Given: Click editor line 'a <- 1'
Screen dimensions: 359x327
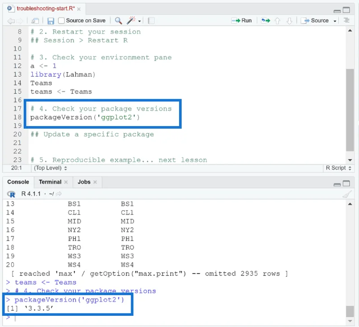Looking at the screenshot, I should (x=43, y=66).
